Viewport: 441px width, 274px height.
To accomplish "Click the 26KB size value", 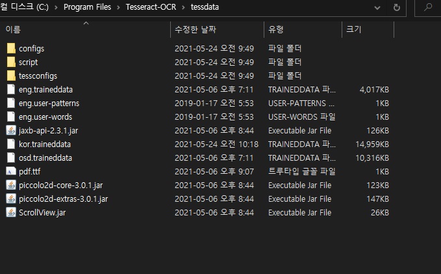I will (380, 213).
